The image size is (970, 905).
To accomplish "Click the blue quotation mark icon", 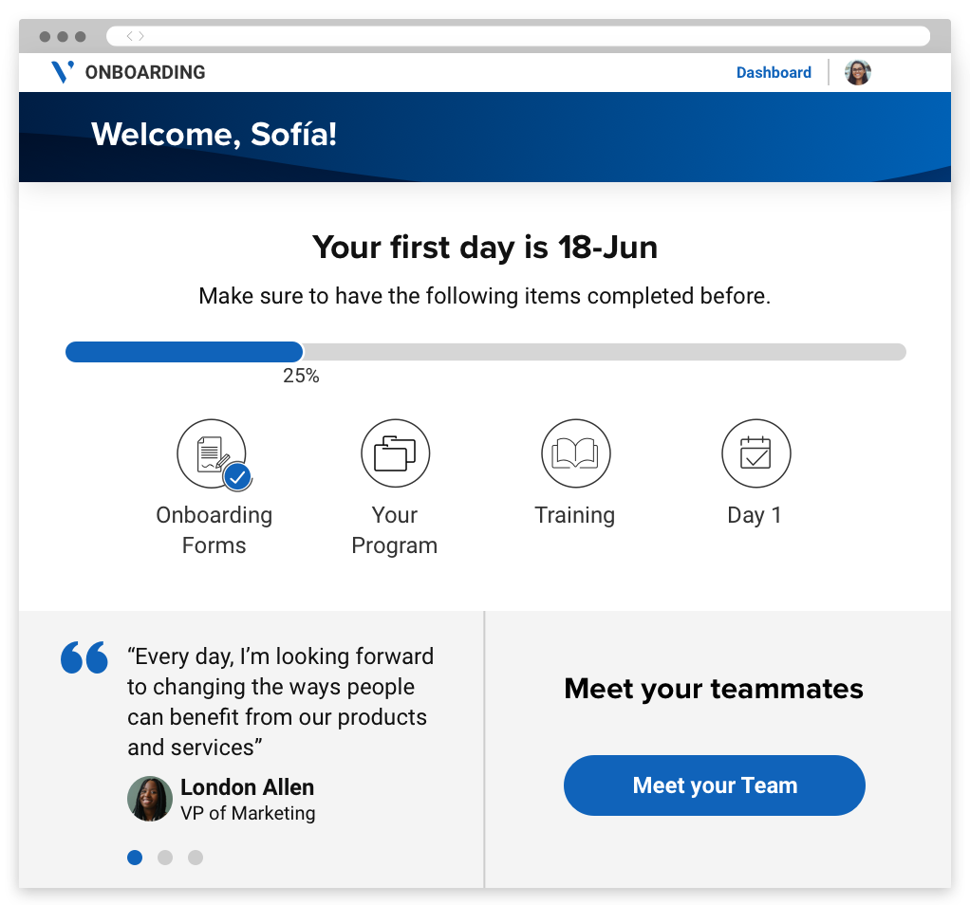I will (84, 657).
